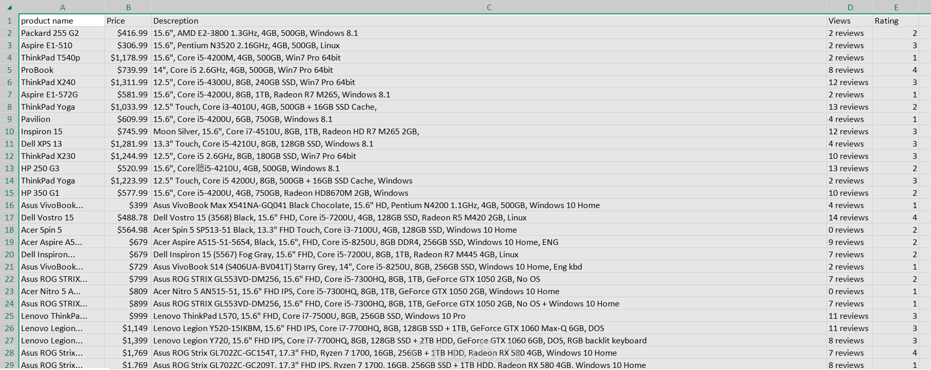This screenshot has width=931, height=370.
Task: Click the price "$1,311.99"
Action: point(128,82)
